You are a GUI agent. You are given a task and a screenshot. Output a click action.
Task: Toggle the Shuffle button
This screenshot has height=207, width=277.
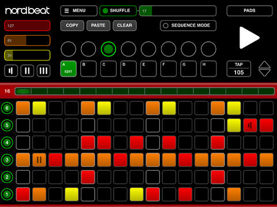(118, 11)
